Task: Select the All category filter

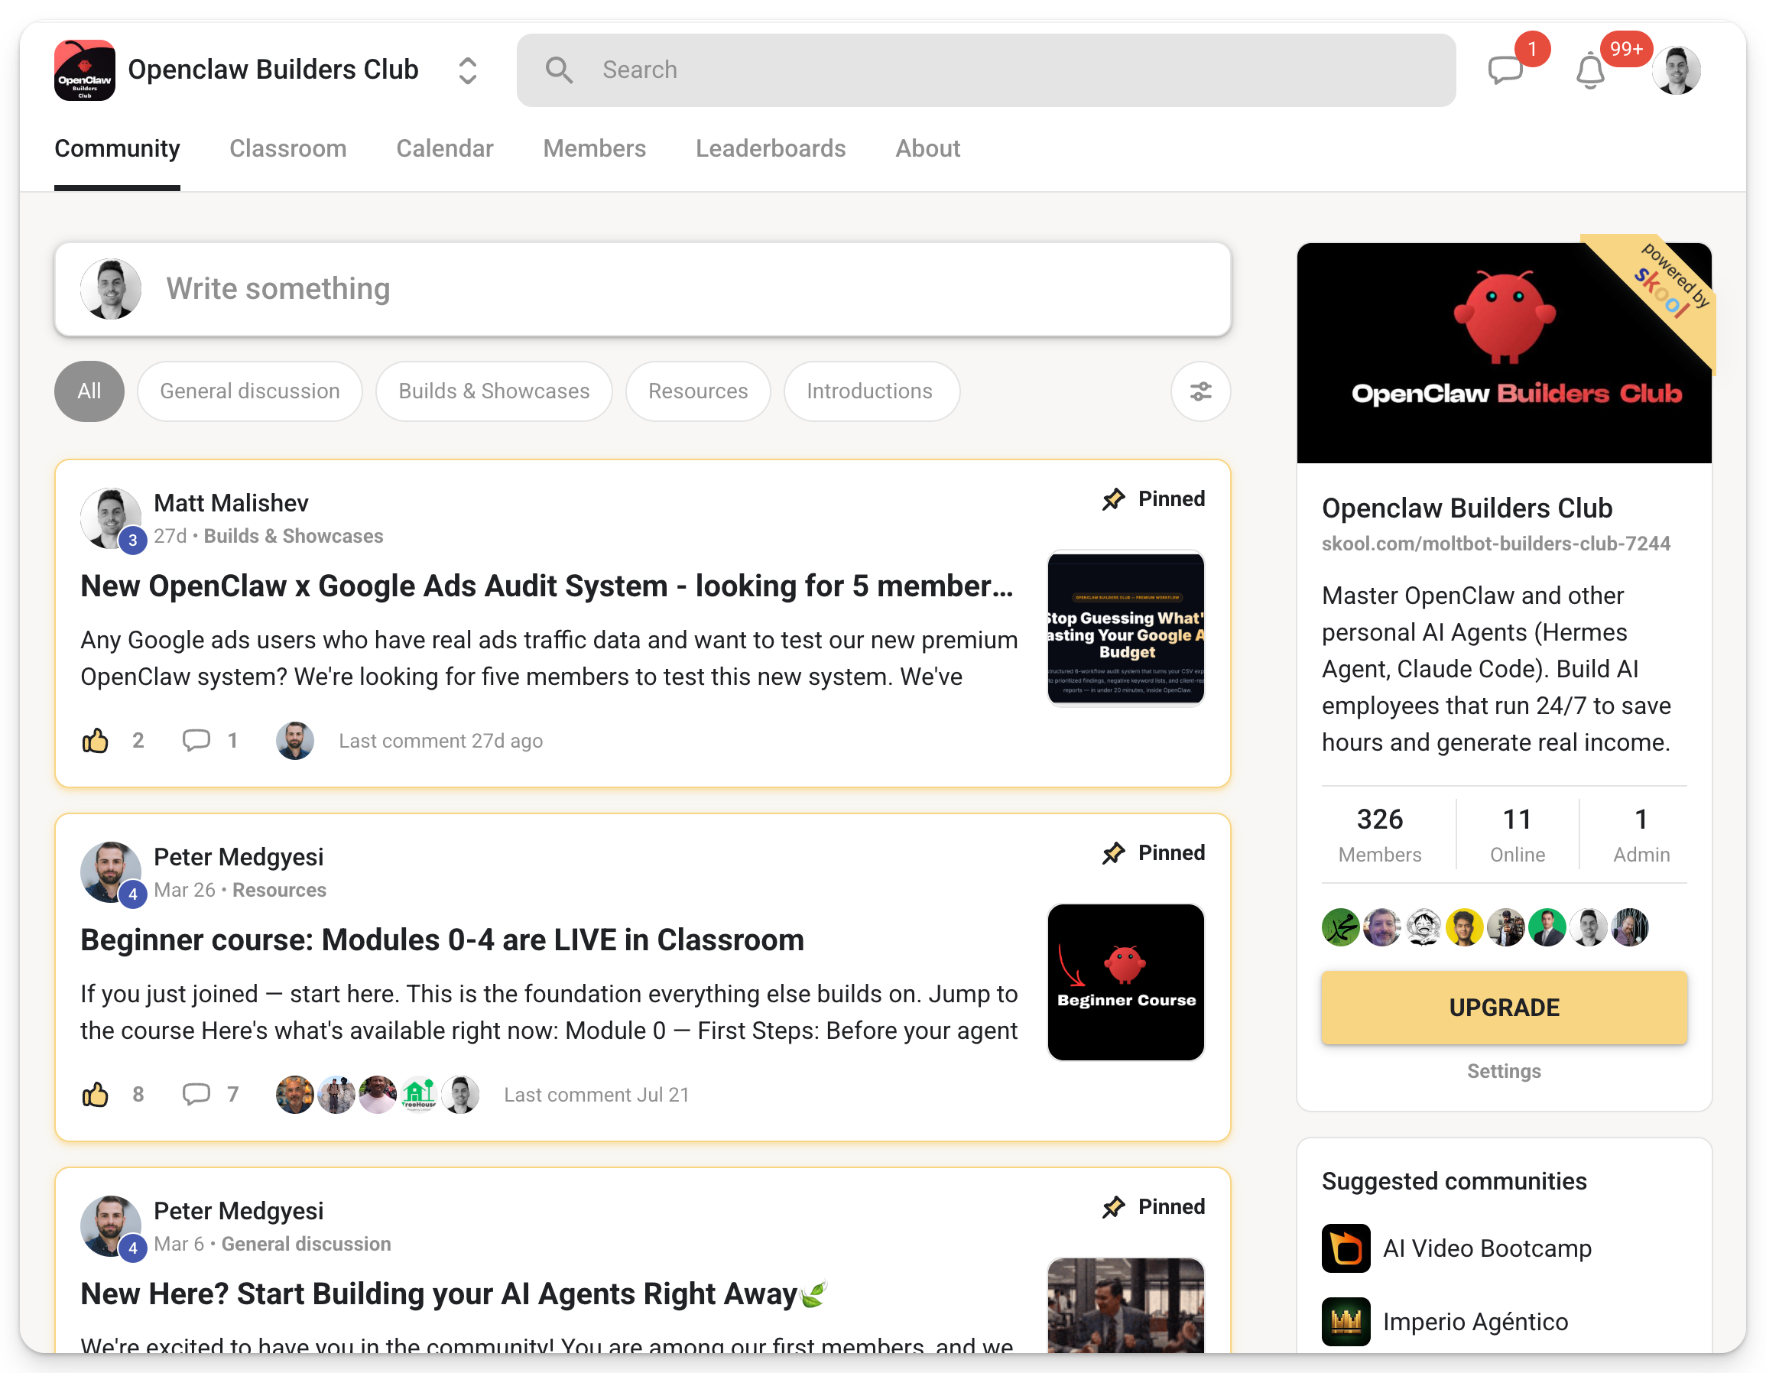Action: pyautogui.click(x=89, y=391)
